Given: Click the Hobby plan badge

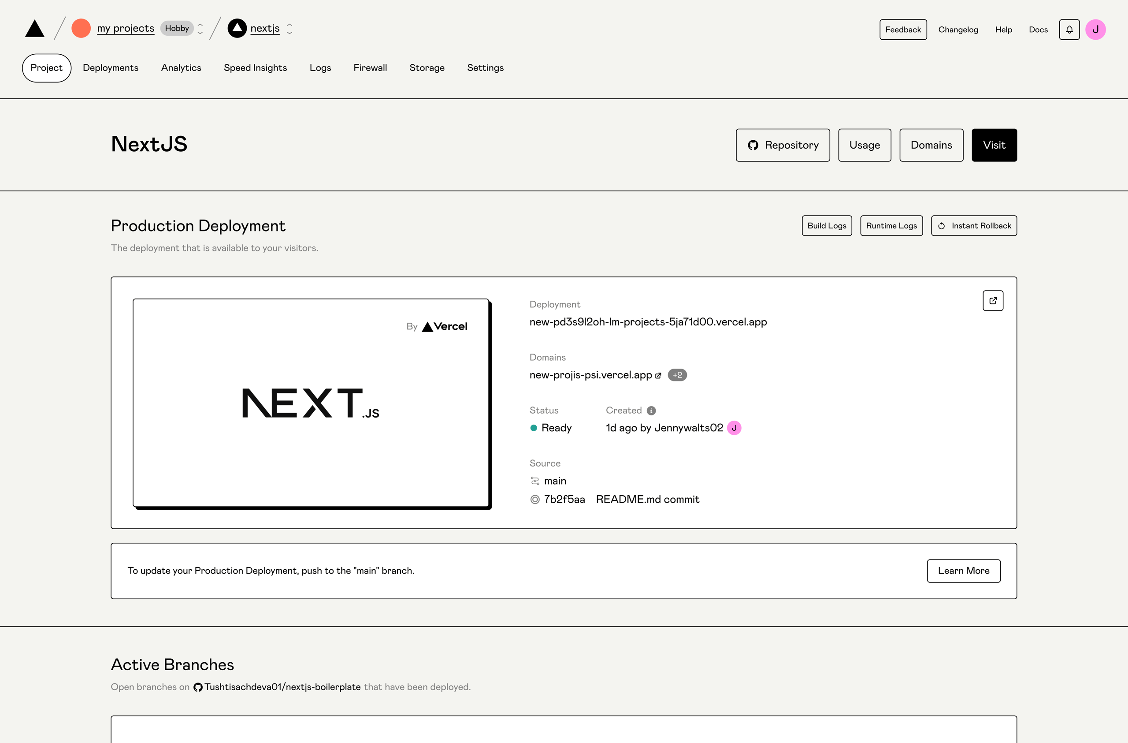Looking at the screenshot, I should 177,29.
